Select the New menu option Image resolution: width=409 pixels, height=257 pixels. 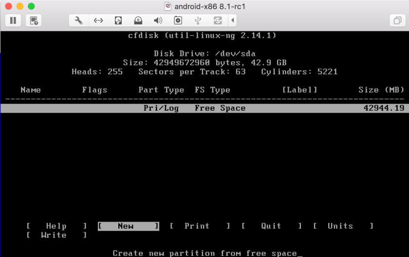tap(129, 226)
